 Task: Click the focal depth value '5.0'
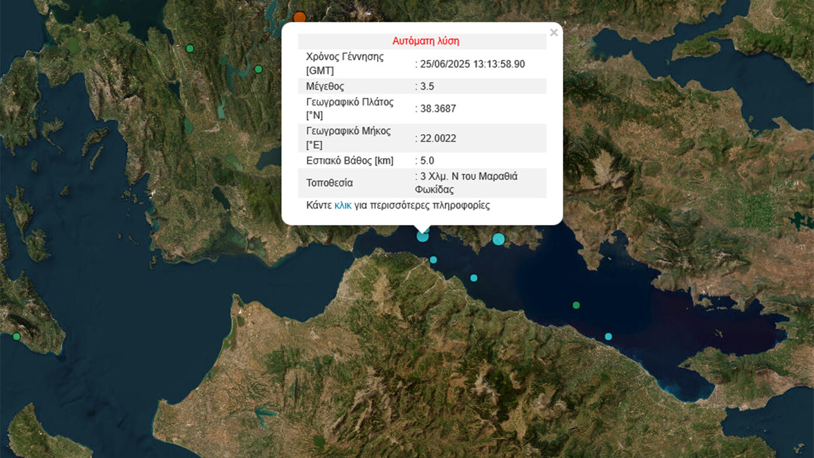click(x=427, y=160)
